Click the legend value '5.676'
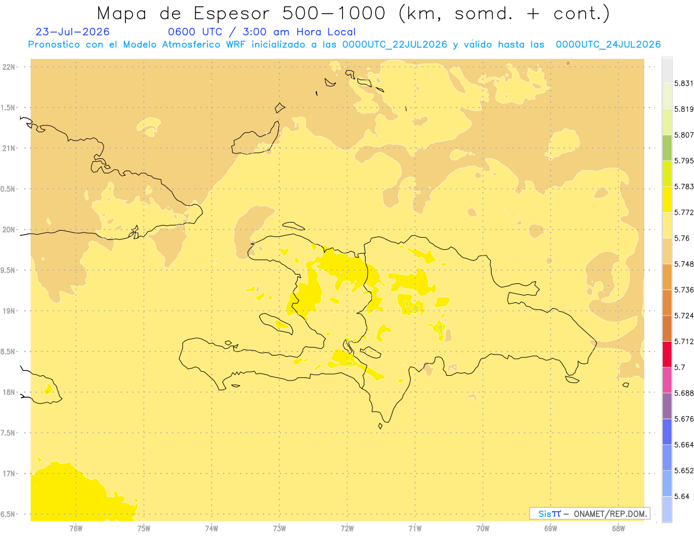 coord(683,419)
